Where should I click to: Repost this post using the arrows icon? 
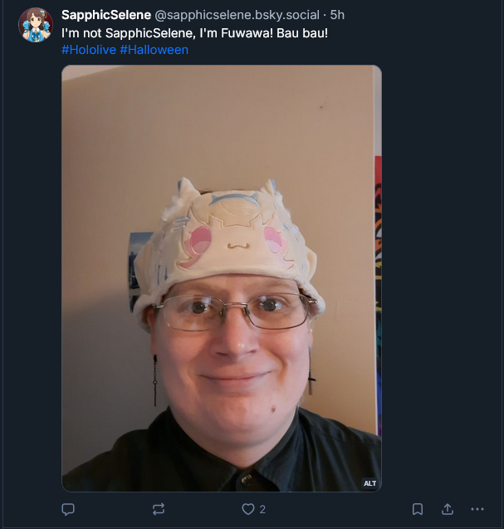[x=159, y=509]
